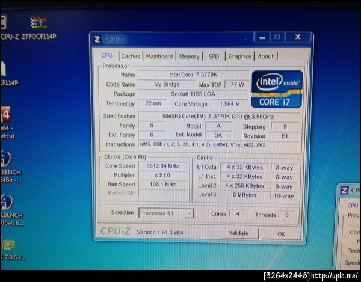Open the Memory tab
This screenshot has height=282, width=361.
[x=190, y=57]
